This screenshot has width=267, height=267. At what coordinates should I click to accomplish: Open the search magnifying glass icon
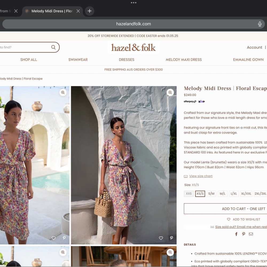click(x=53, y=47)
